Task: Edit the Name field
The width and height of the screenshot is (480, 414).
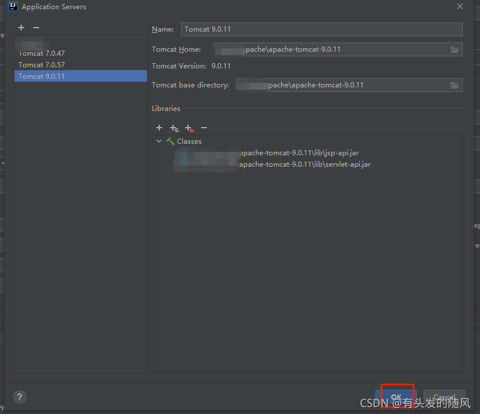Action: [x=321, y=29]
